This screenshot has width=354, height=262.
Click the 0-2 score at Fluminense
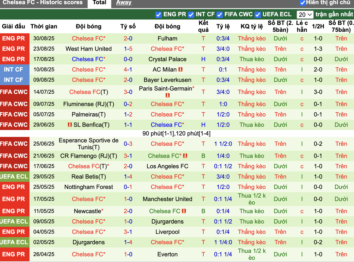(128, 104)
